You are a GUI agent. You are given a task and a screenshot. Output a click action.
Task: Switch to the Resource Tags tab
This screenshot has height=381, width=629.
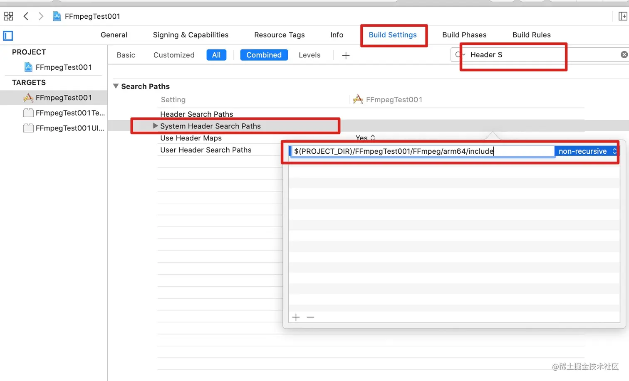pos(280,35)
